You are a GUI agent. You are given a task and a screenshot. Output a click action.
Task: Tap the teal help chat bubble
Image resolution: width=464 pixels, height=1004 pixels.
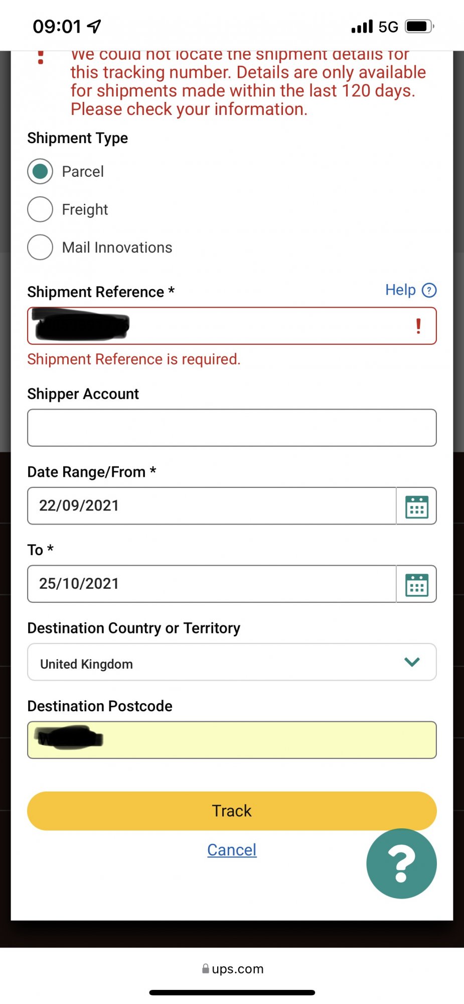point(401,863)
